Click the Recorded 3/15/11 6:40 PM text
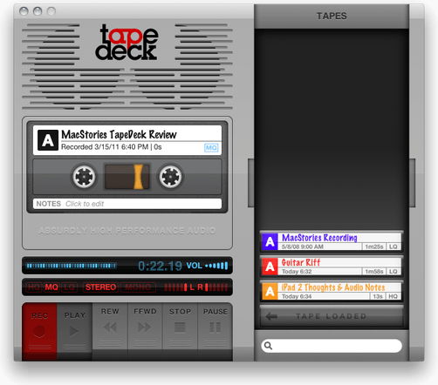438x385 pixels. 105,147
